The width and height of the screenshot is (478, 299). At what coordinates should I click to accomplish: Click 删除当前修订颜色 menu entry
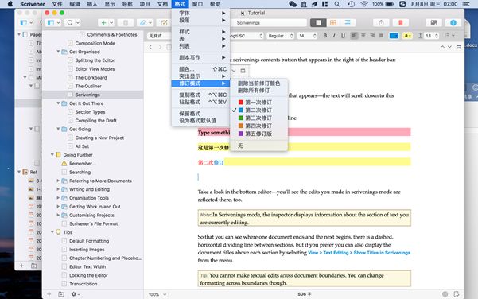pos(258,83)
